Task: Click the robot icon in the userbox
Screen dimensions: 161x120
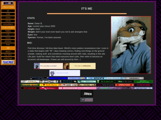Action: pos(52,73)
